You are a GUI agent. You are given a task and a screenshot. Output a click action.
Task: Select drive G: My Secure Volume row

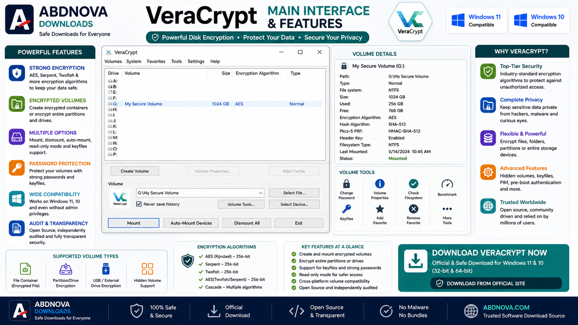click(215, 104)
